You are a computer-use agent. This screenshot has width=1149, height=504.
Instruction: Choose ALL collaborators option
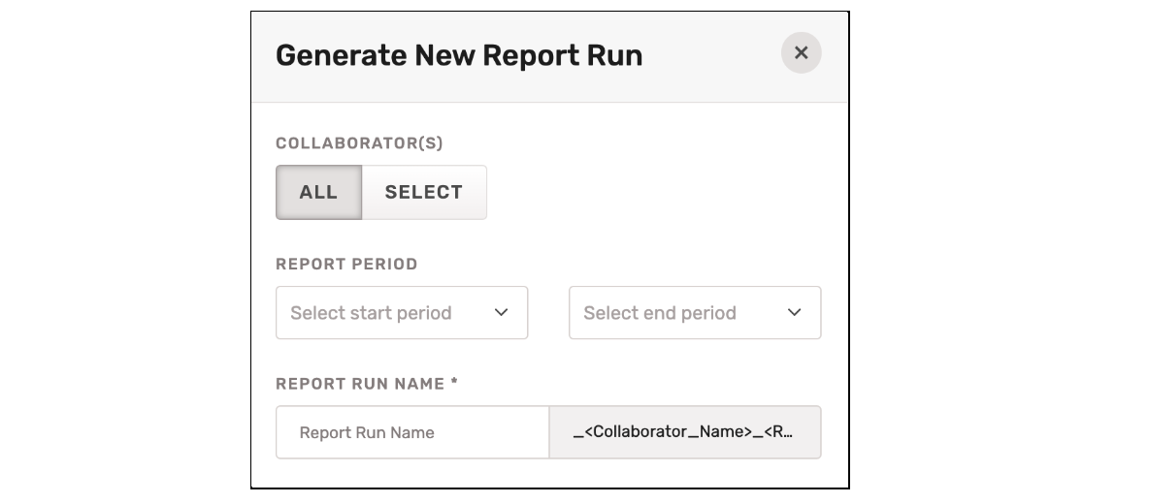318,192
